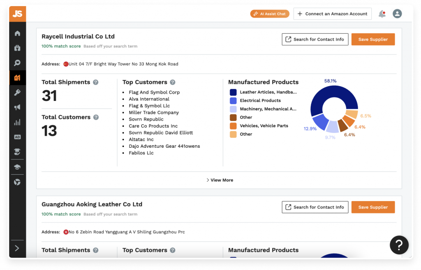Viewport: 421px width, 270px height.
Task: Open the product search magnifier icon in sidebar
Action: coord(17,63)
